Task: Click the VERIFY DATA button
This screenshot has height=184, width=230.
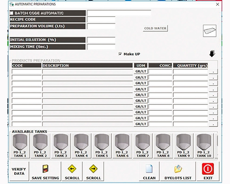Action: [x=19, y=171]
